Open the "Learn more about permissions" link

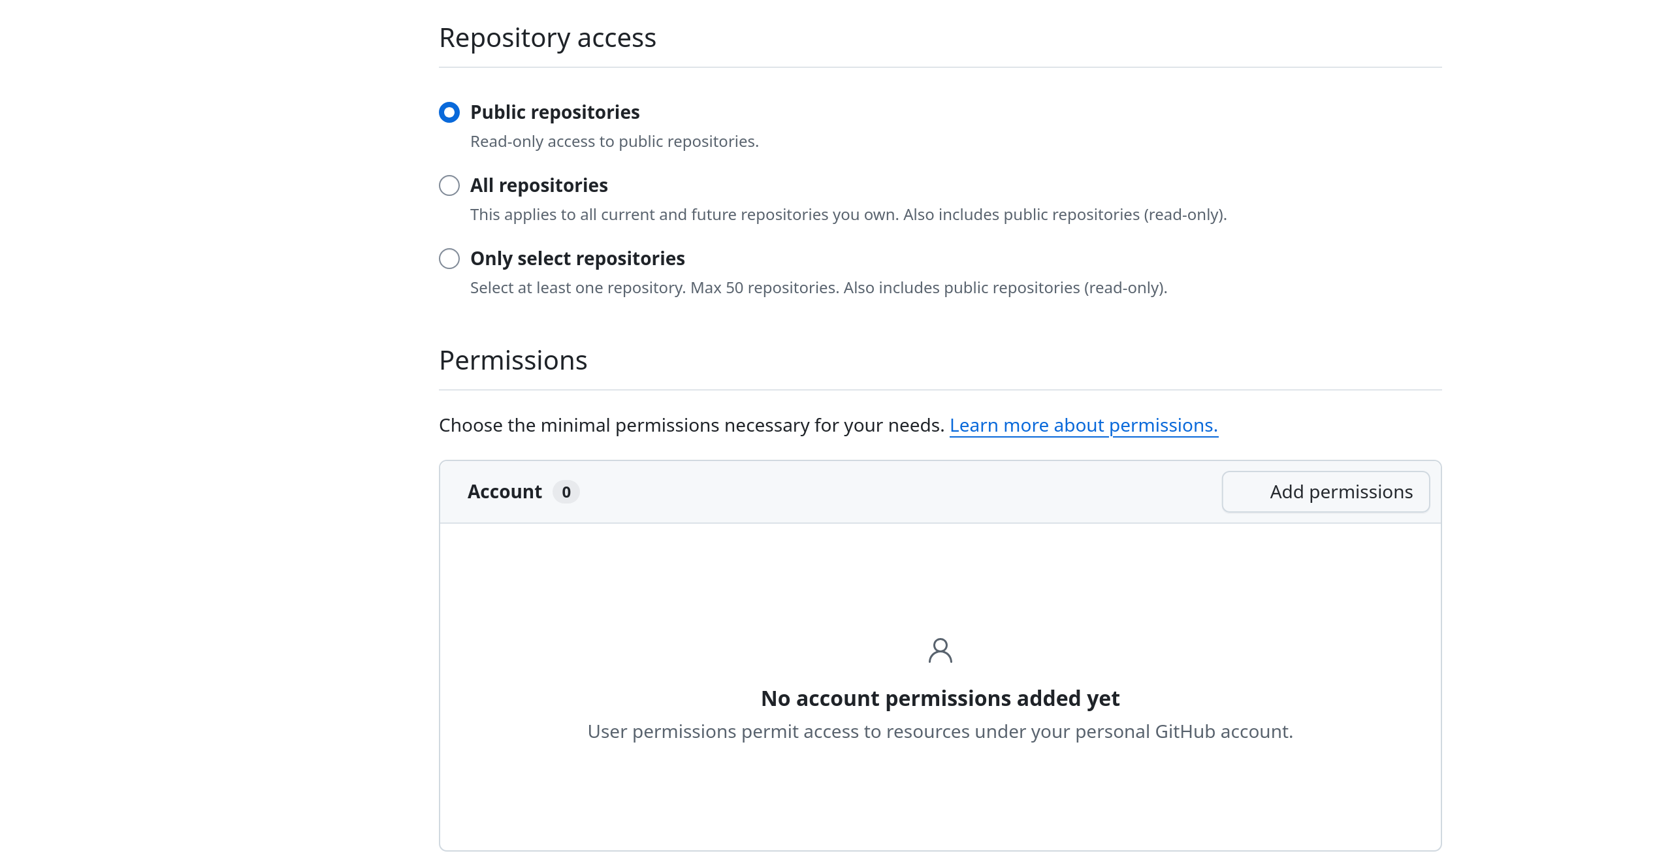1084,425
